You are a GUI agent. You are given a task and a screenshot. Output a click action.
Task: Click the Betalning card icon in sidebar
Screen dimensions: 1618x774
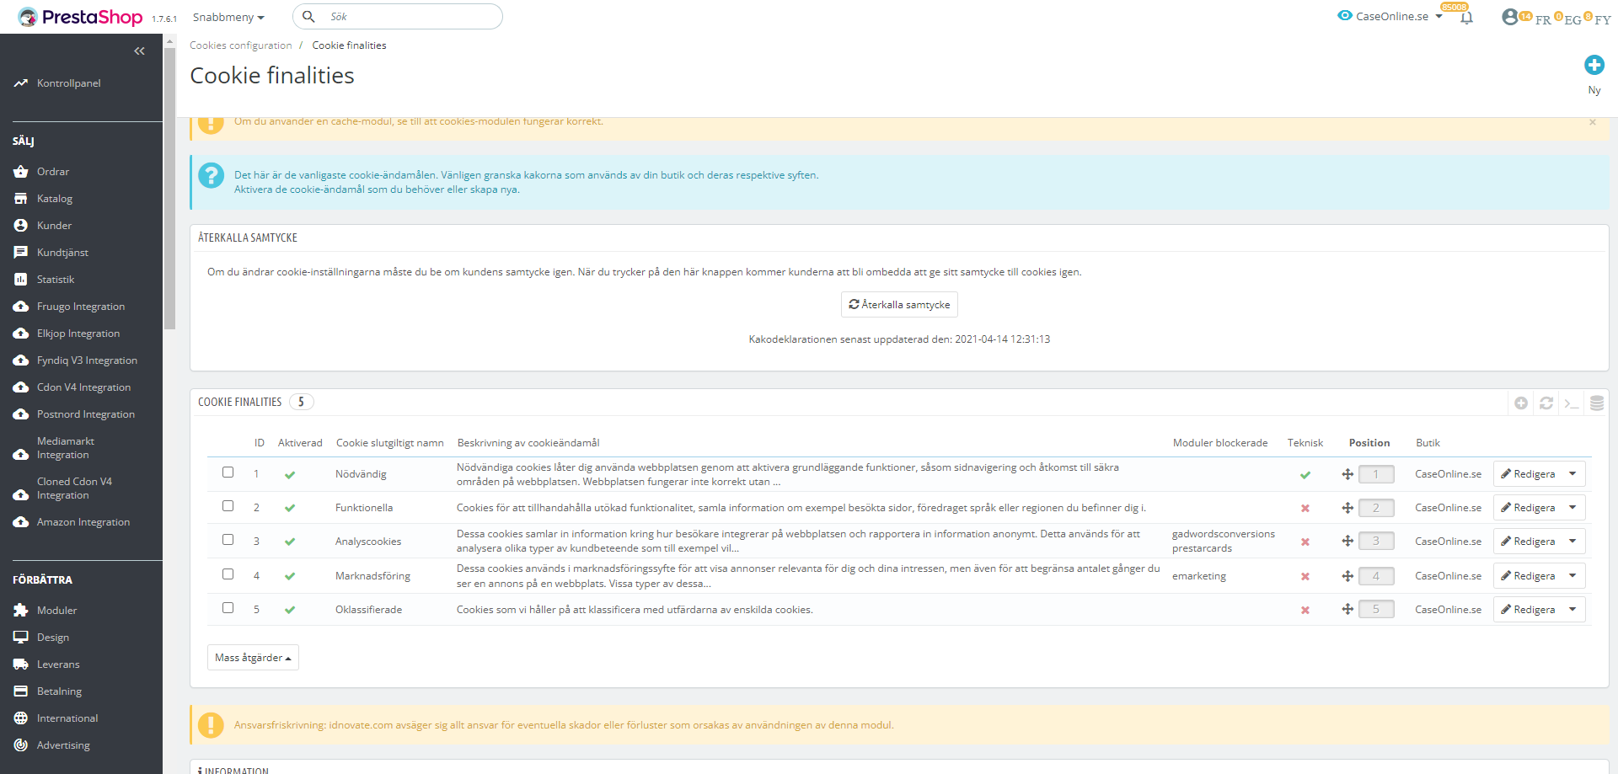click(21, 691)
